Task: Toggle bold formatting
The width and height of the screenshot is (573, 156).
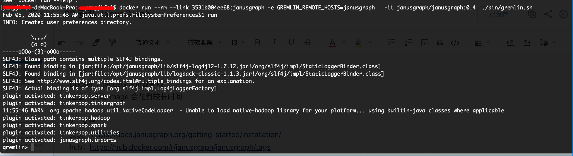Action: point(258,42)
